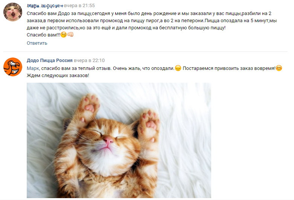Image resolution: width=294 pixels, height=200 pixels.
Task: Open the 'Марк' mention in Dodo's reply
Action: click(33, 68)
